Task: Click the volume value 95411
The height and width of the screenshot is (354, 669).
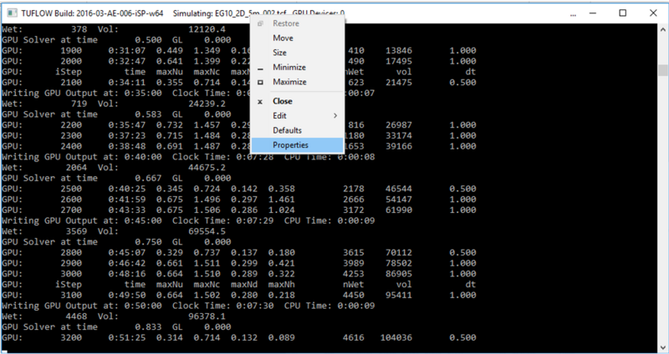Action: (x=399, y=296)
